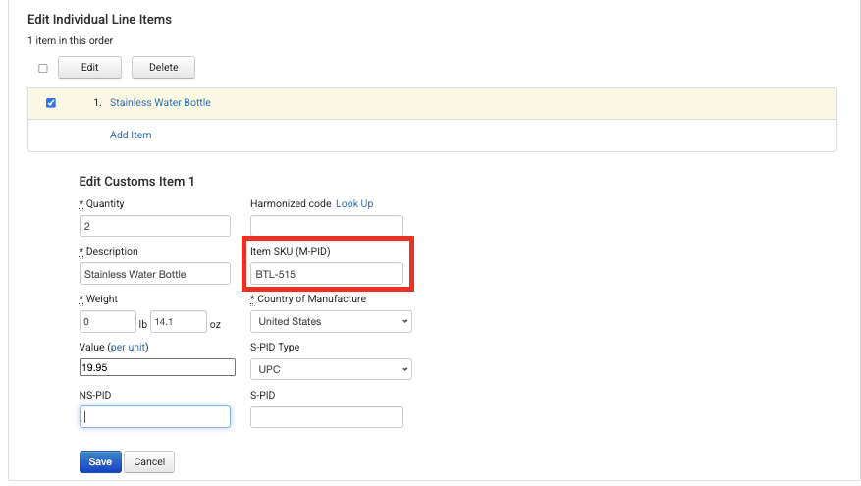
Task: Expand the S-PID Type dropdown showing UPC
Action: [x=331, y=369]
